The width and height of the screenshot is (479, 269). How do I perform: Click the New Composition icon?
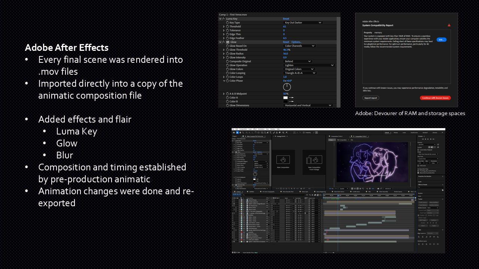283,160
